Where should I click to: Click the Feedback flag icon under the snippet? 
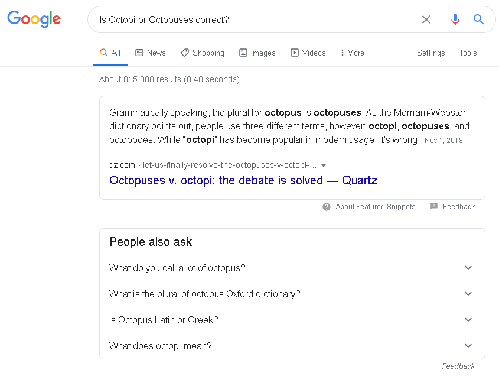(x=433, y=207)
